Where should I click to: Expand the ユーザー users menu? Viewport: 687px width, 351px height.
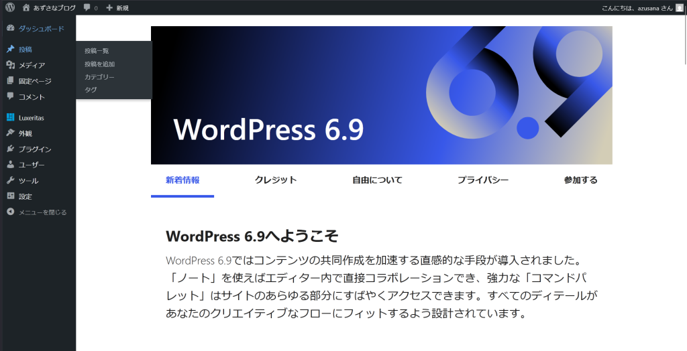[x=32, y=165]
